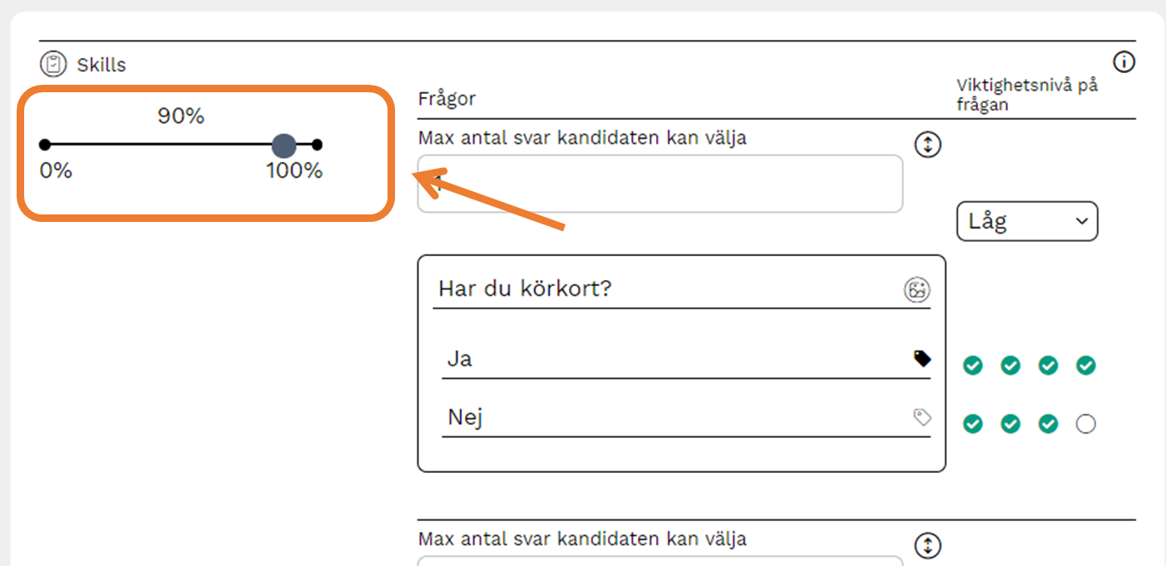
Task: Click the info icon in Skills section
Action: (x=1124, y=62)
